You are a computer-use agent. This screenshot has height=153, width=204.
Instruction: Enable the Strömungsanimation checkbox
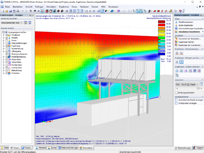tap(177, 93)
